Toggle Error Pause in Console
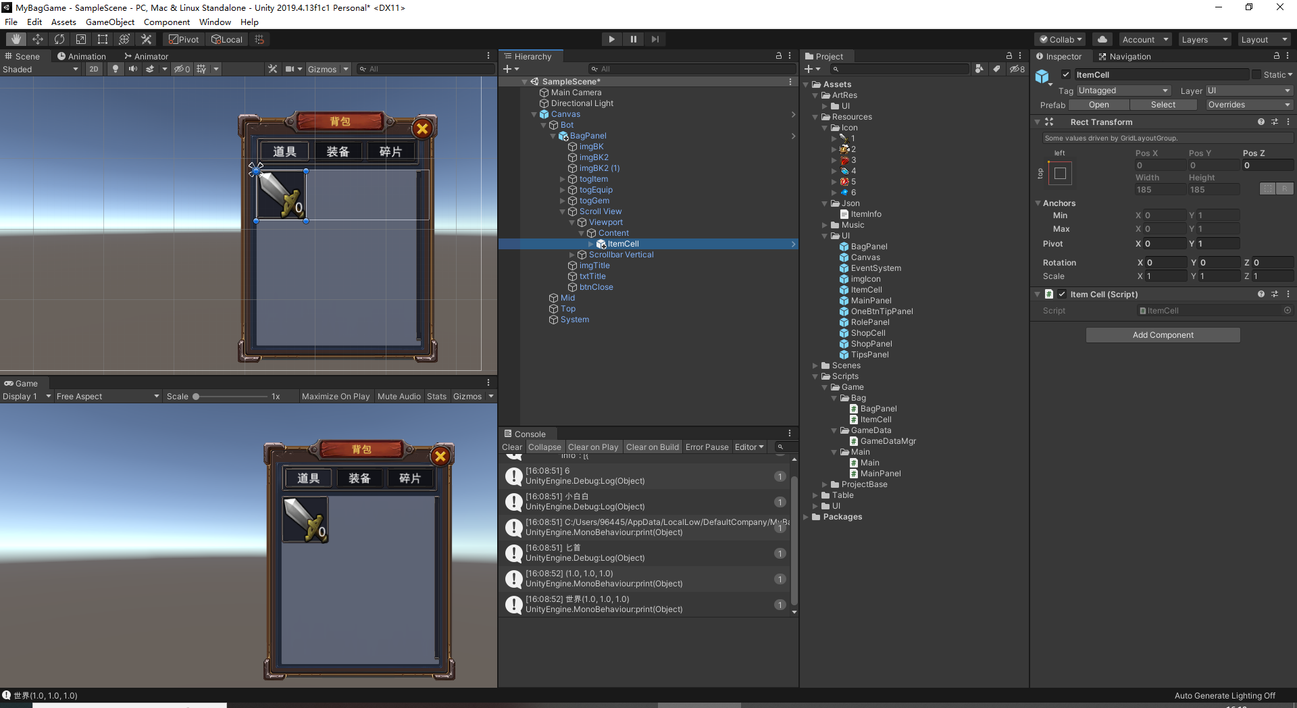 pyautogui.click(x=707, y=447)
